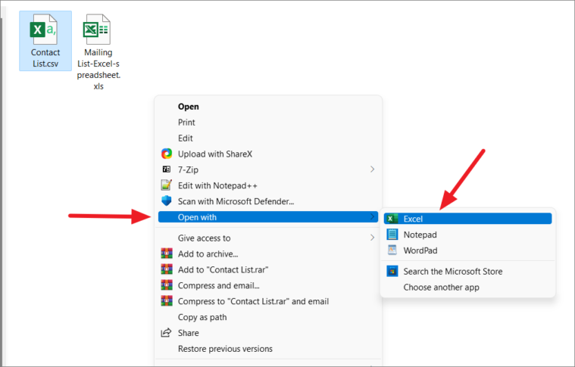The width and height of the screenshot is (575, 367).
Task: Select Compress and email... entry
Action: (268, 285)
